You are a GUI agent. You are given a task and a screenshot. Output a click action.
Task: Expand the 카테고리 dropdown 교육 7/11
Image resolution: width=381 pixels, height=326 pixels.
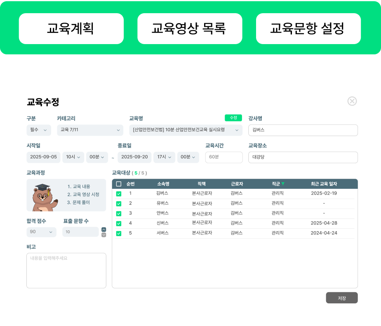click(90, 130)
